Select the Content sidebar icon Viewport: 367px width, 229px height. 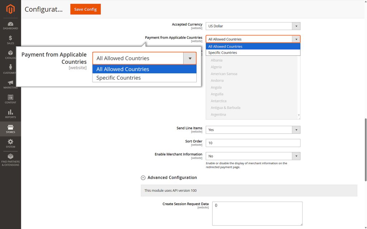[x=10, y=98]
